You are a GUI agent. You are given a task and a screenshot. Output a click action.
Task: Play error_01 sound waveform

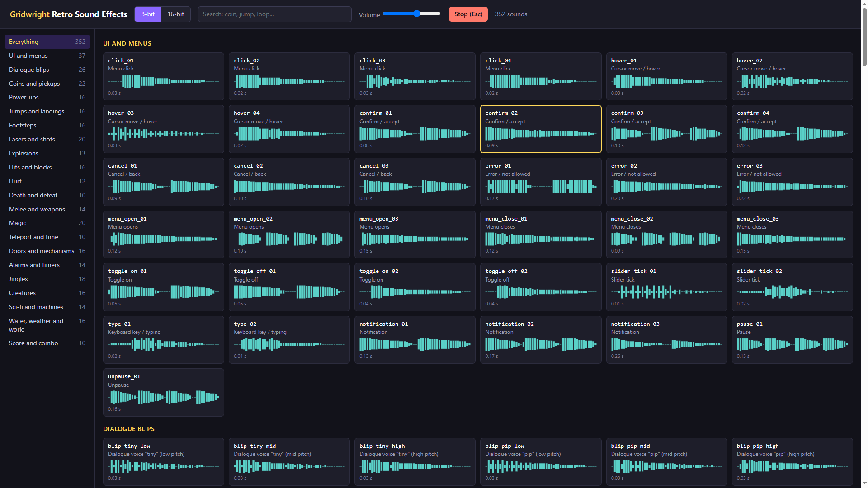[541, 187]
